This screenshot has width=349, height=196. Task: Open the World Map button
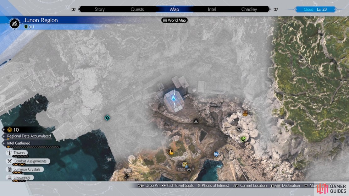[174, 20]
